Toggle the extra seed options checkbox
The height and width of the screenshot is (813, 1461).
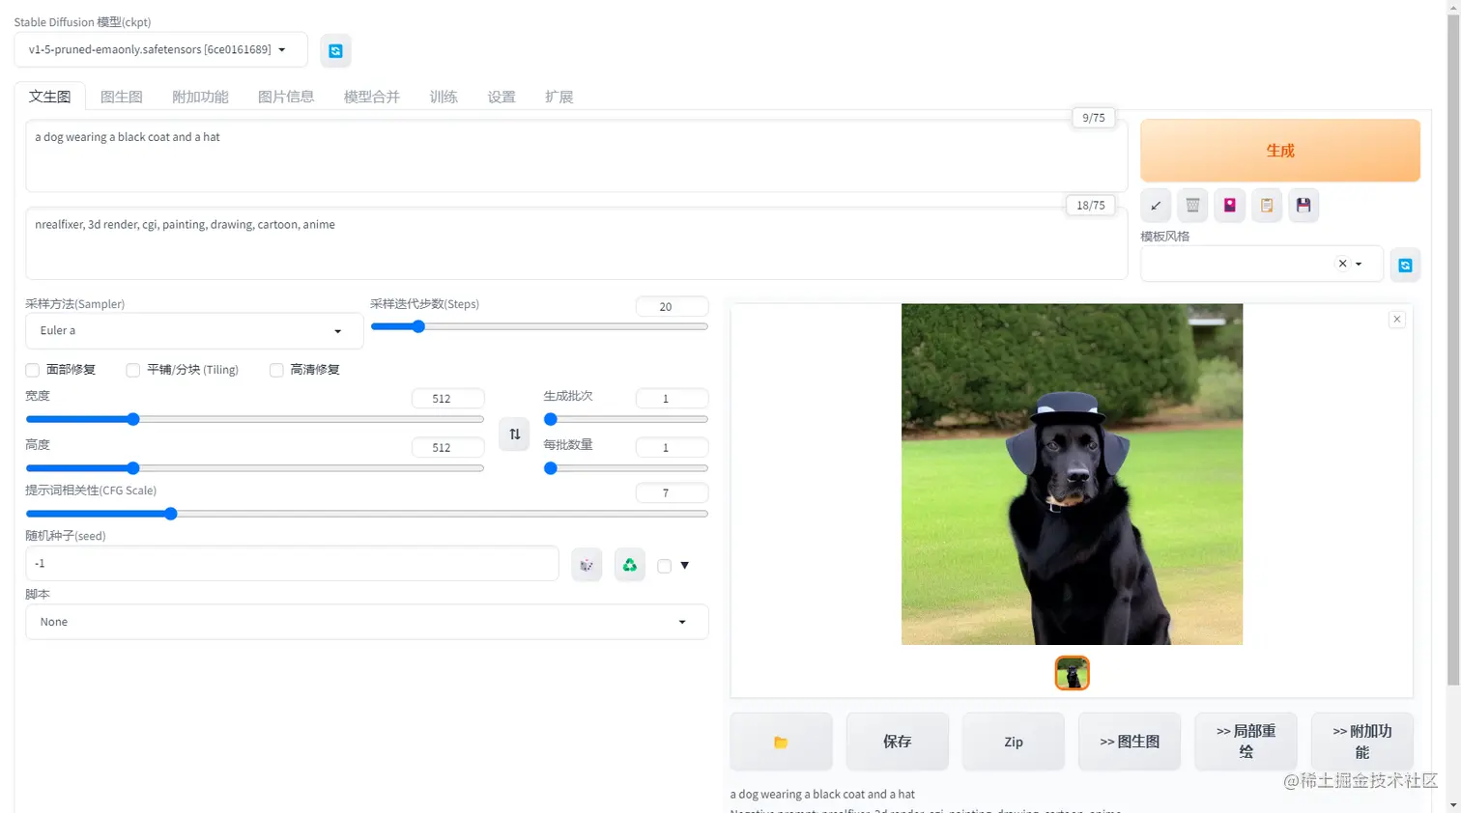[664, 566]
